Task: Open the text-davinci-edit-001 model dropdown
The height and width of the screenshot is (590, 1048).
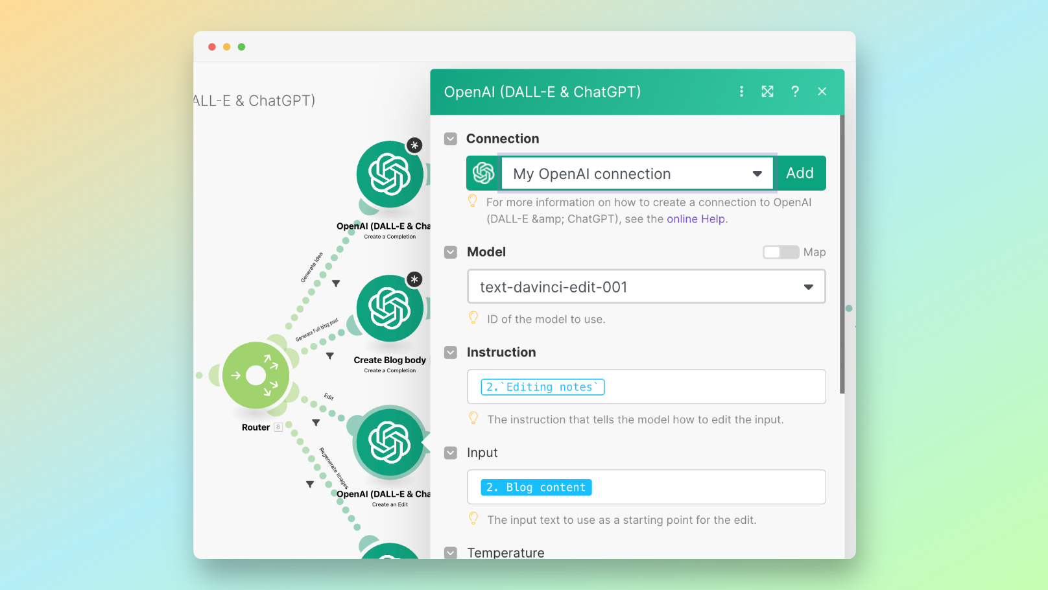Action: tap(647, 287)
